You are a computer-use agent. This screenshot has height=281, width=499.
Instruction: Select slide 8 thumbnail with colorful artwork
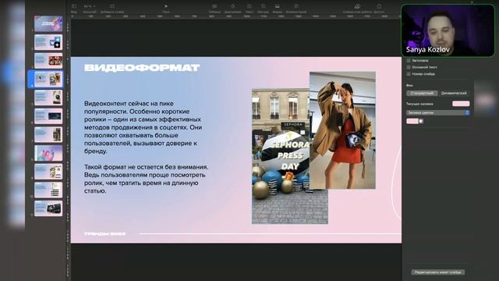click(48, 153)
